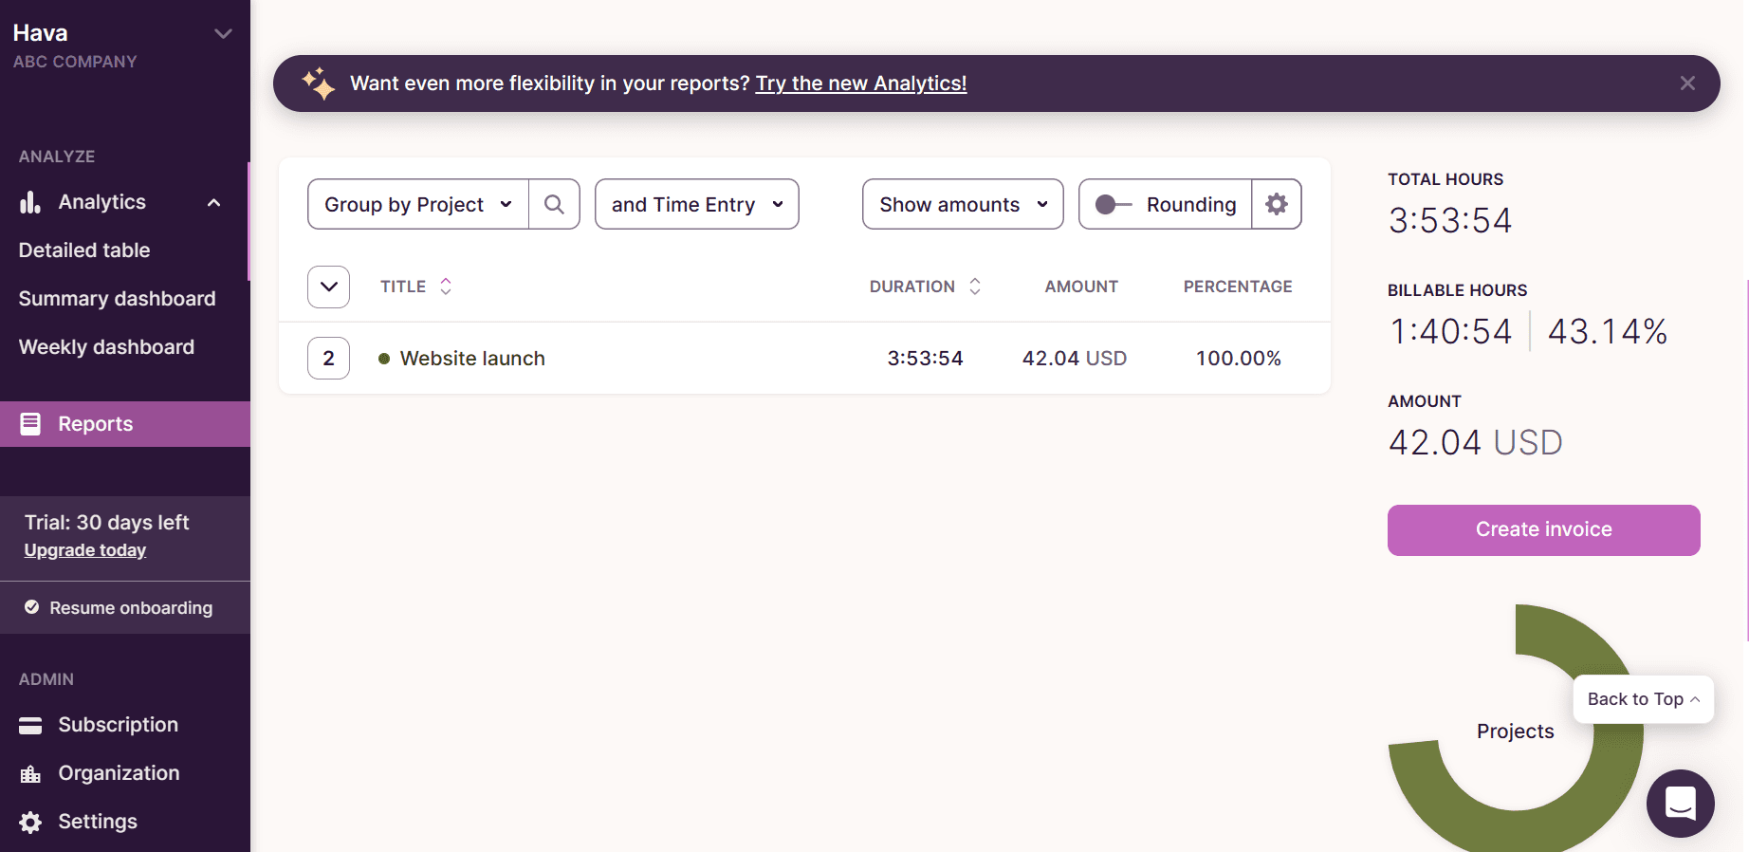Viewport: 1749px width, 852px height.
Task: Open the 'and Time Entry' dropdown
Action: tap(696, 204)
